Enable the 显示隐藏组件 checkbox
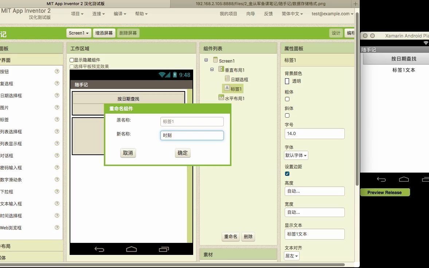The width and height of the screenshot is (429, 268). [x=71, y=60]
